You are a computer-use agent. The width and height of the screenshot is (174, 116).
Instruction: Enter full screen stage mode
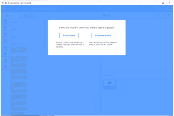point(169,15)
